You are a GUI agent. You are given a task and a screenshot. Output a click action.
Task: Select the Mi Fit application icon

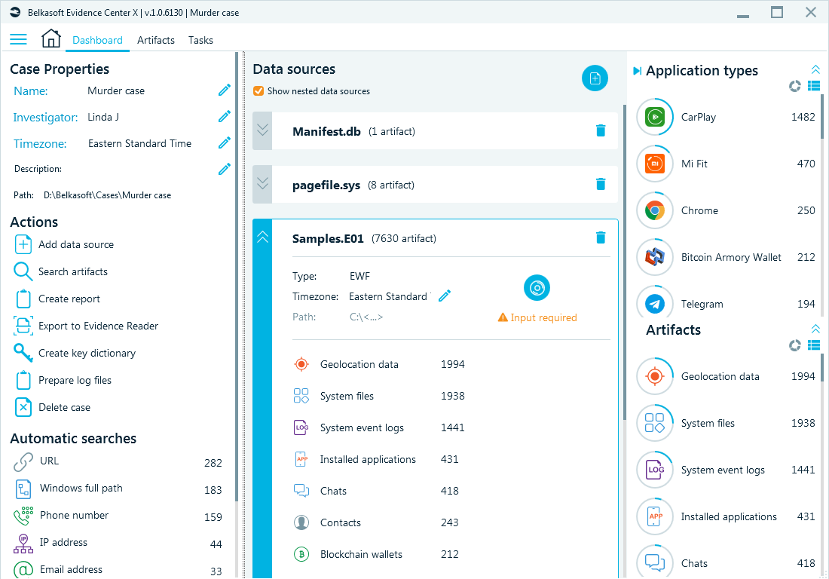coord(654,164)
